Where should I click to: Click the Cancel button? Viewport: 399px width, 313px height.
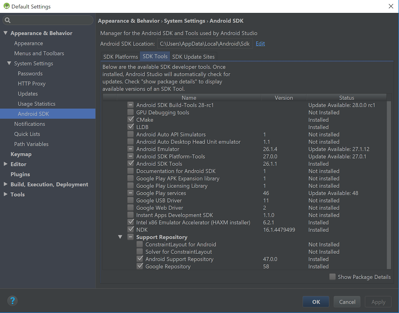click(347, 302)
